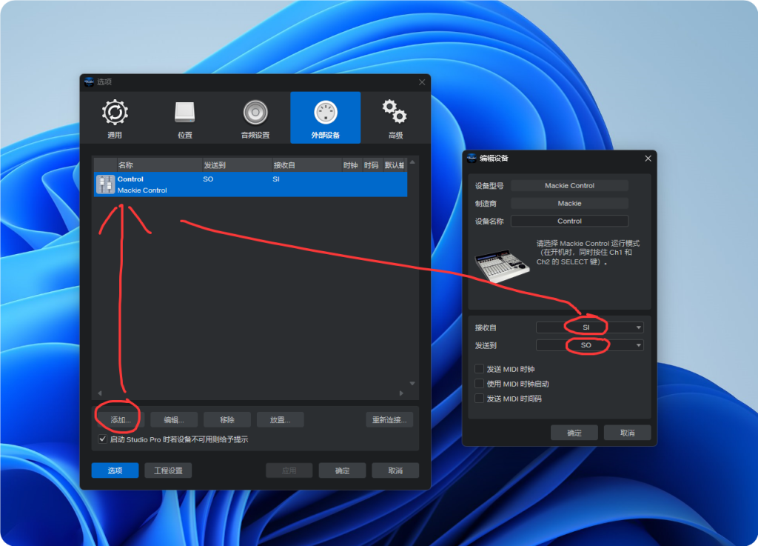The image size is (758, 546).
Task: Open 工程设置 song setup
Action: (x=168, y=470)
